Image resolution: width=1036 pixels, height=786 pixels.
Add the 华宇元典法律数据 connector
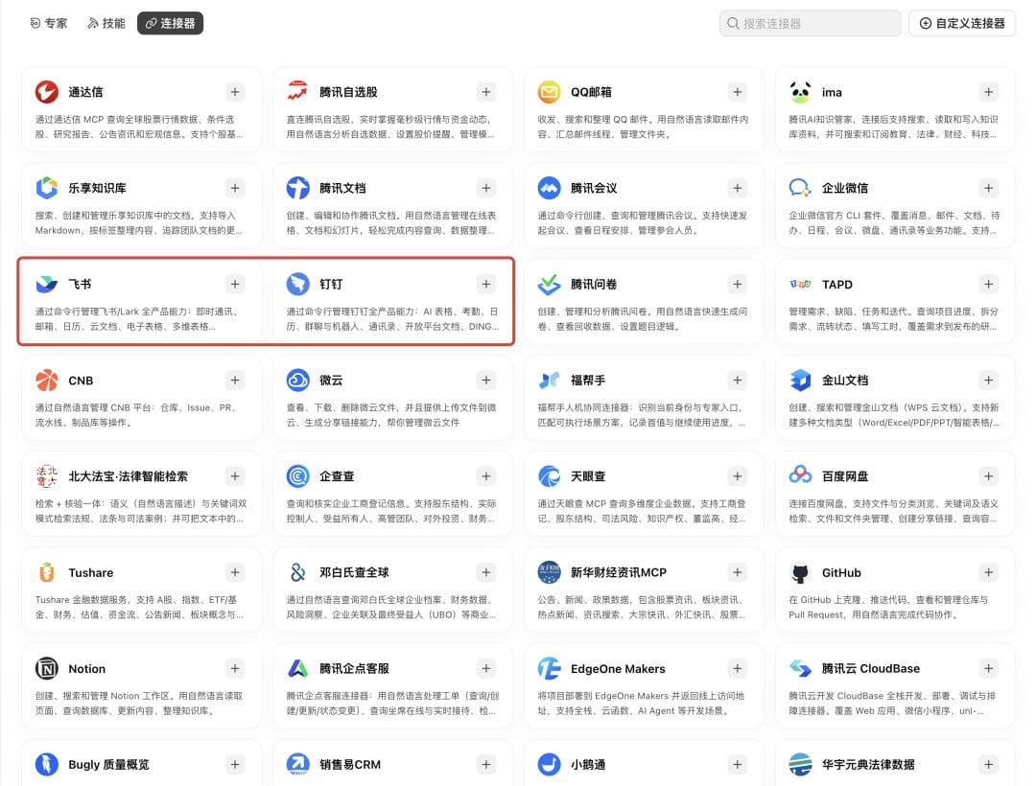coord(988,764)
